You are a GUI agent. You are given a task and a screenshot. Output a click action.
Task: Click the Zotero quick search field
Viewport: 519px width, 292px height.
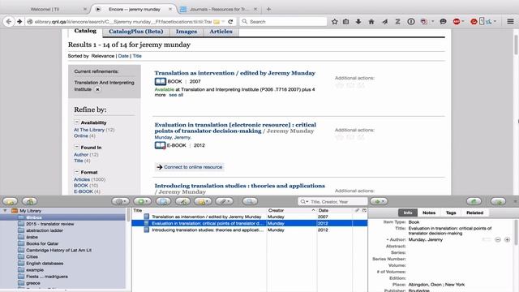click(x=332, y=201)
